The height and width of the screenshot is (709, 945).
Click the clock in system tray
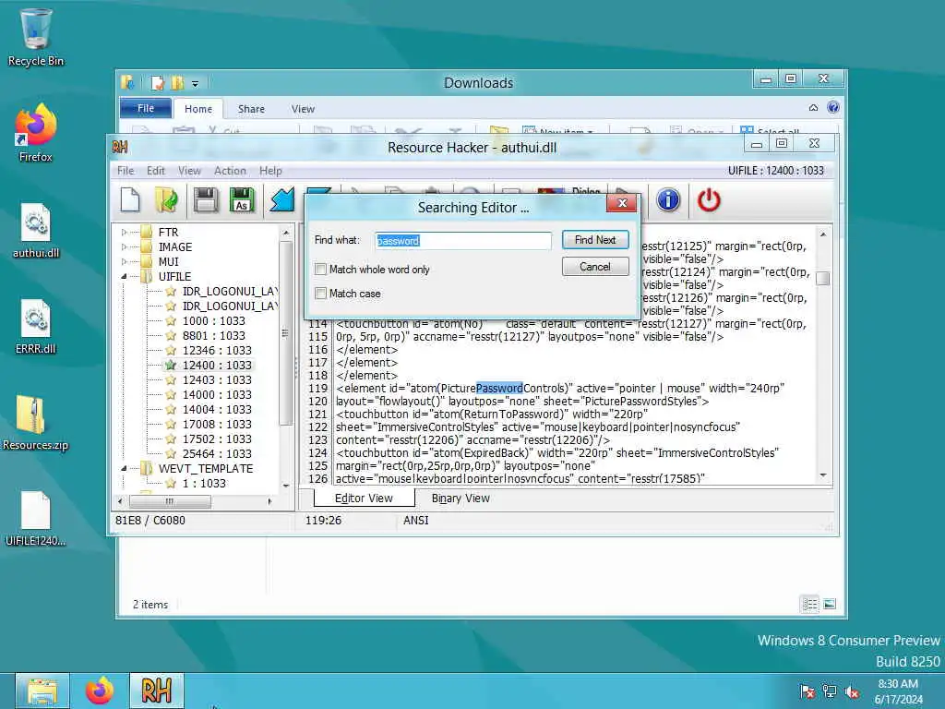[898, 691]
